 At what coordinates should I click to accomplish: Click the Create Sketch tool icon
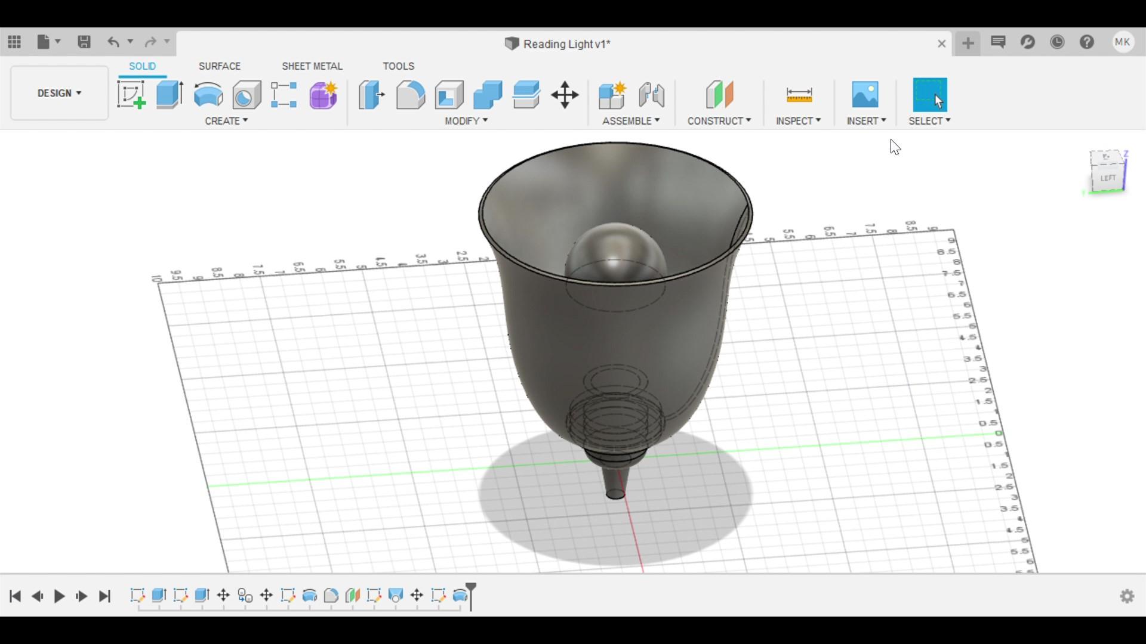131,95
